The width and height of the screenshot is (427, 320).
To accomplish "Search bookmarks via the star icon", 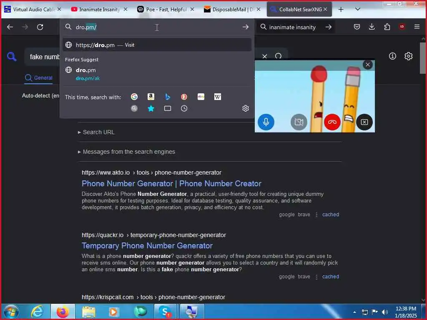I will 151,109.
